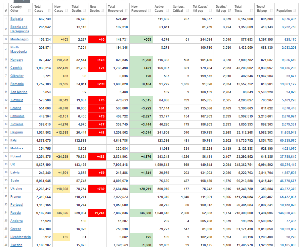The height and width of the screenshot is (247, 300).
Task: Open Greece country link
Action: pos(16,229)
